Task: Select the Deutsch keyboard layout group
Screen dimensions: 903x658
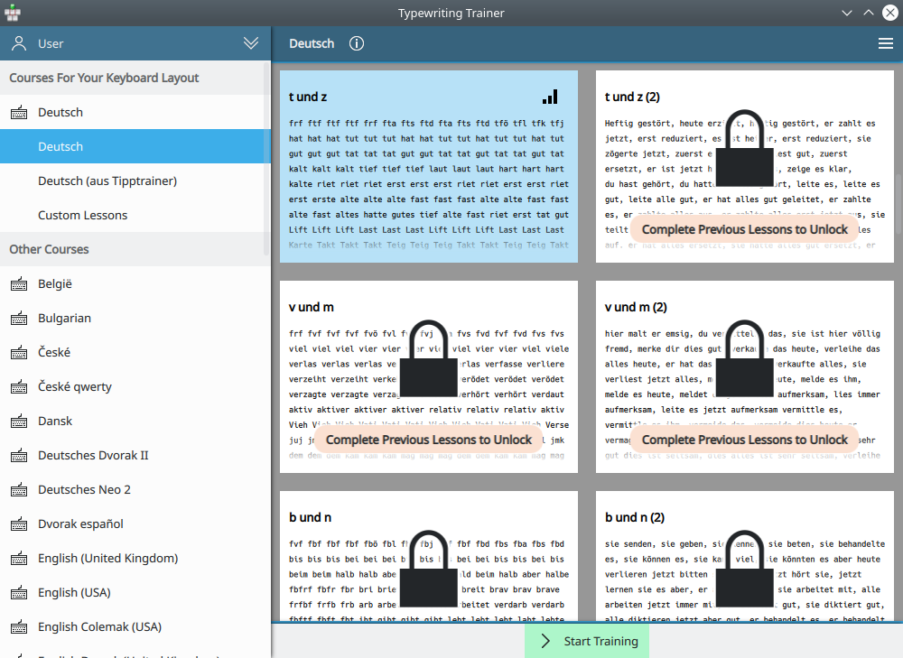Action: coord(61,113)
